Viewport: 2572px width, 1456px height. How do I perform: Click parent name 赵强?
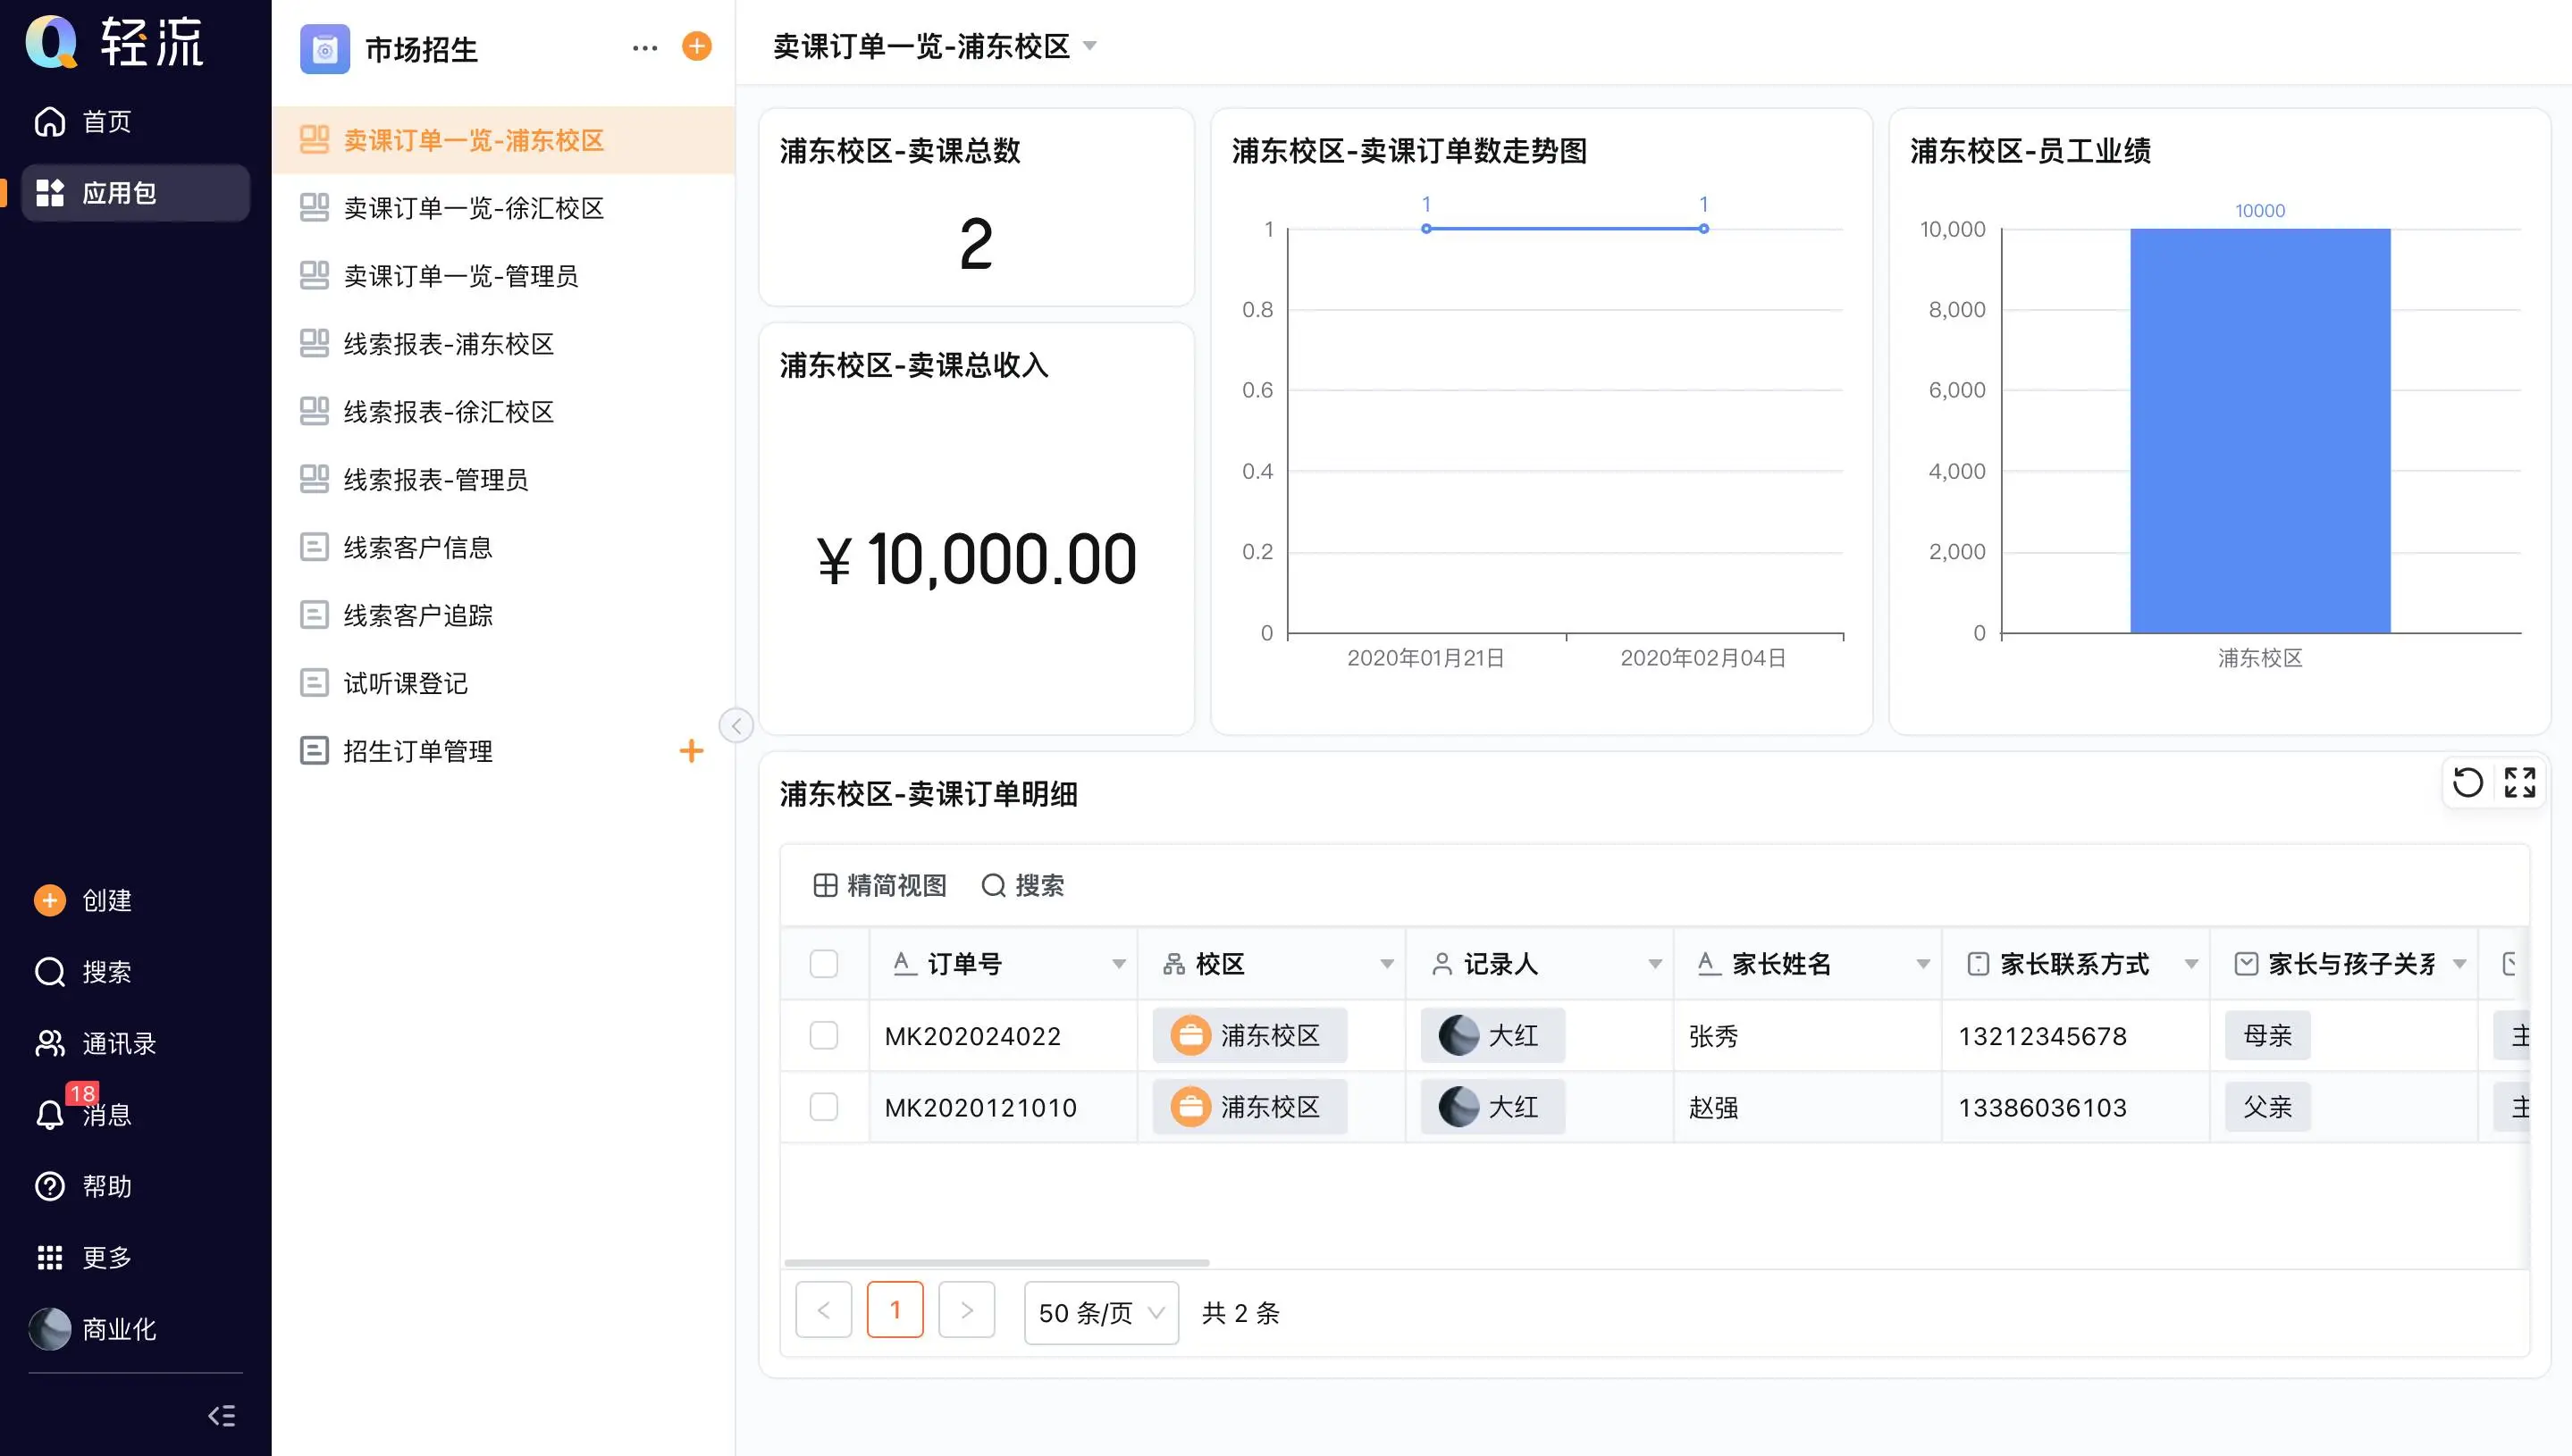[x=1714, y=1108]
